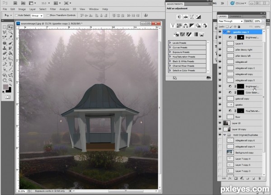Select the Lasso tool

[5, 32]
